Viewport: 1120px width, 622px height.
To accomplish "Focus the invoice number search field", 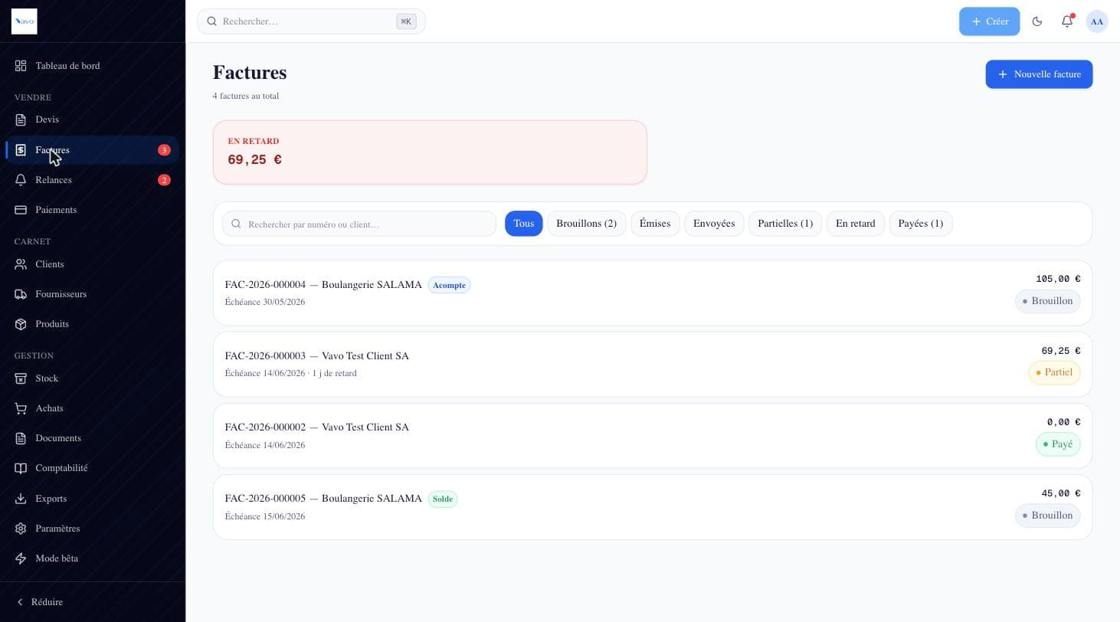I will point(359,224).
